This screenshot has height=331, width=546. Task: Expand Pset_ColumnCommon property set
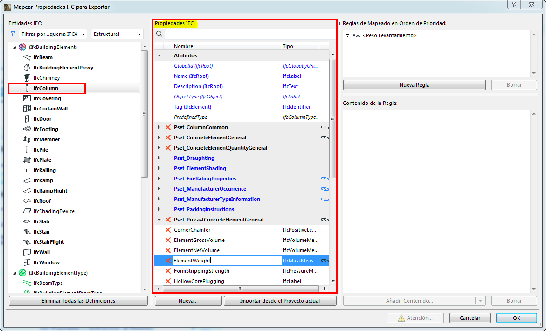click(159, 127)
